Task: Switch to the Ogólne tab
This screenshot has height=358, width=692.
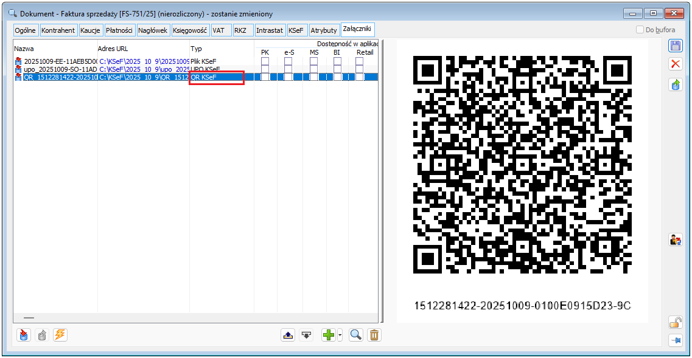Action: [26, 30]
